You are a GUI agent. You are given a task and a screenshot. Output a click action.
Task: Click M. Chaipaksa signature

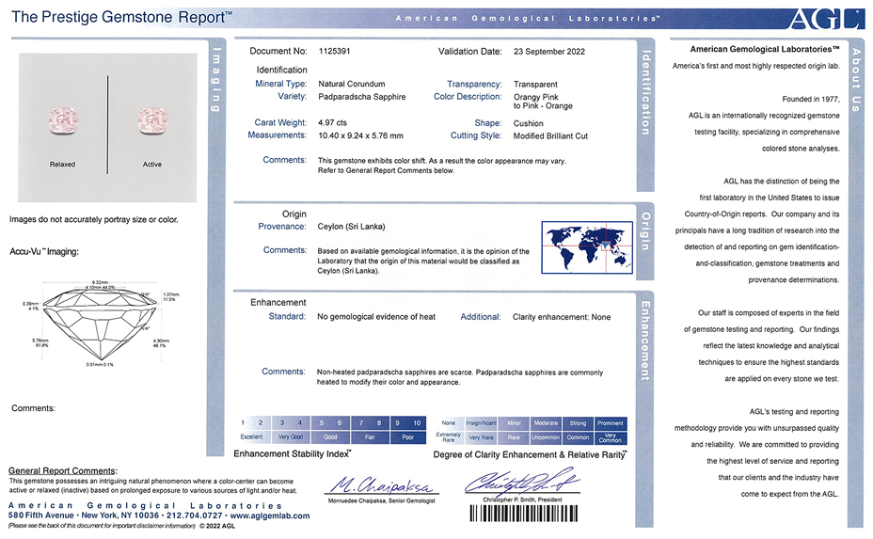382,485
